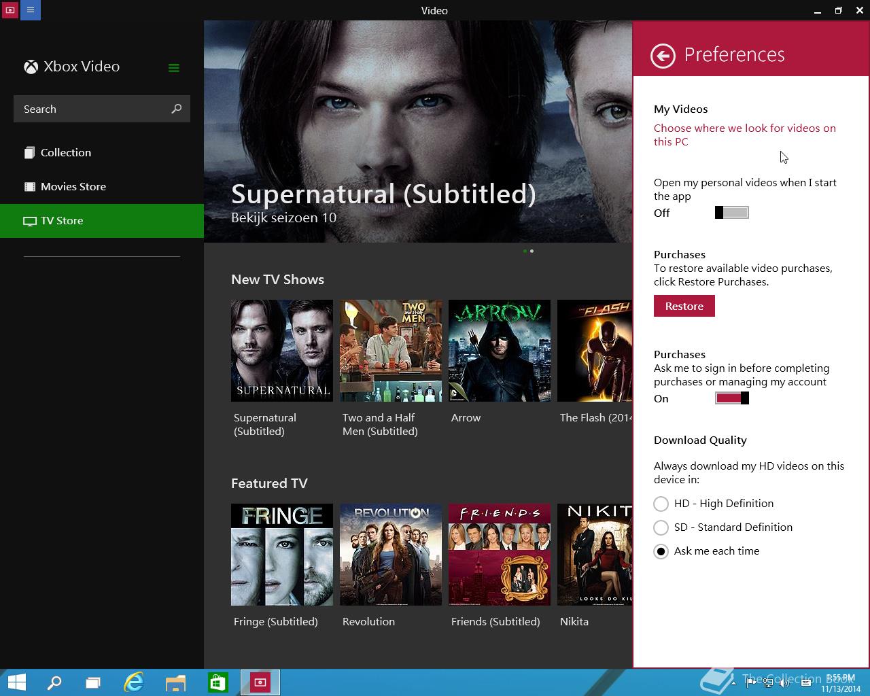Open the Friends (Subtitled) poster
870x696 pixels.
(x=500, y=555)
